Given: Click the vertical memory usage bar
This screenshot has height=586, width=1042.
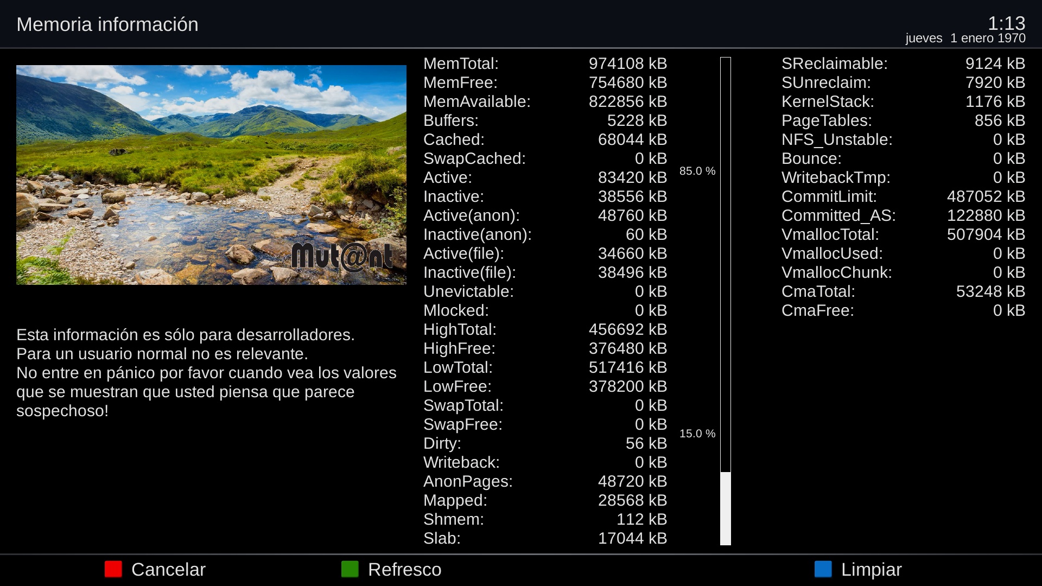Looking at the screenshot, I should click(726, 301).
